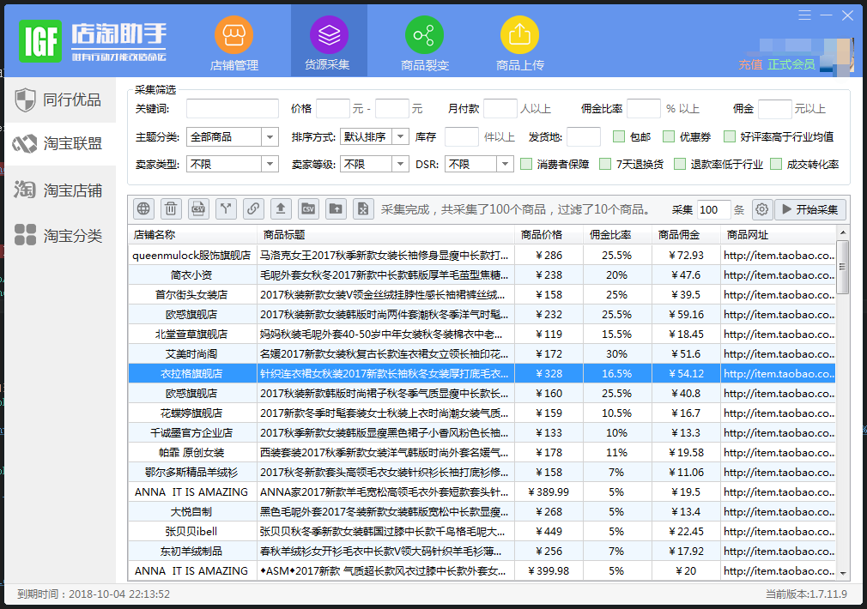Tick the 消费者保障 checkbox
Screen dimensions: 867x609
(526, 164)
